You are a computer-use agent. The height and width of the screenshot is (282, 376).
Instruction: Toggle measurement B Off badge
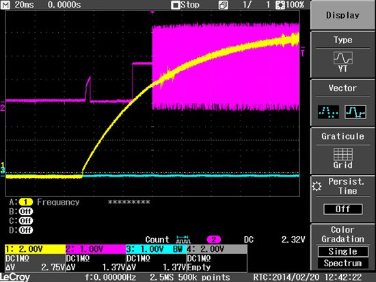[x=26, y=211]
